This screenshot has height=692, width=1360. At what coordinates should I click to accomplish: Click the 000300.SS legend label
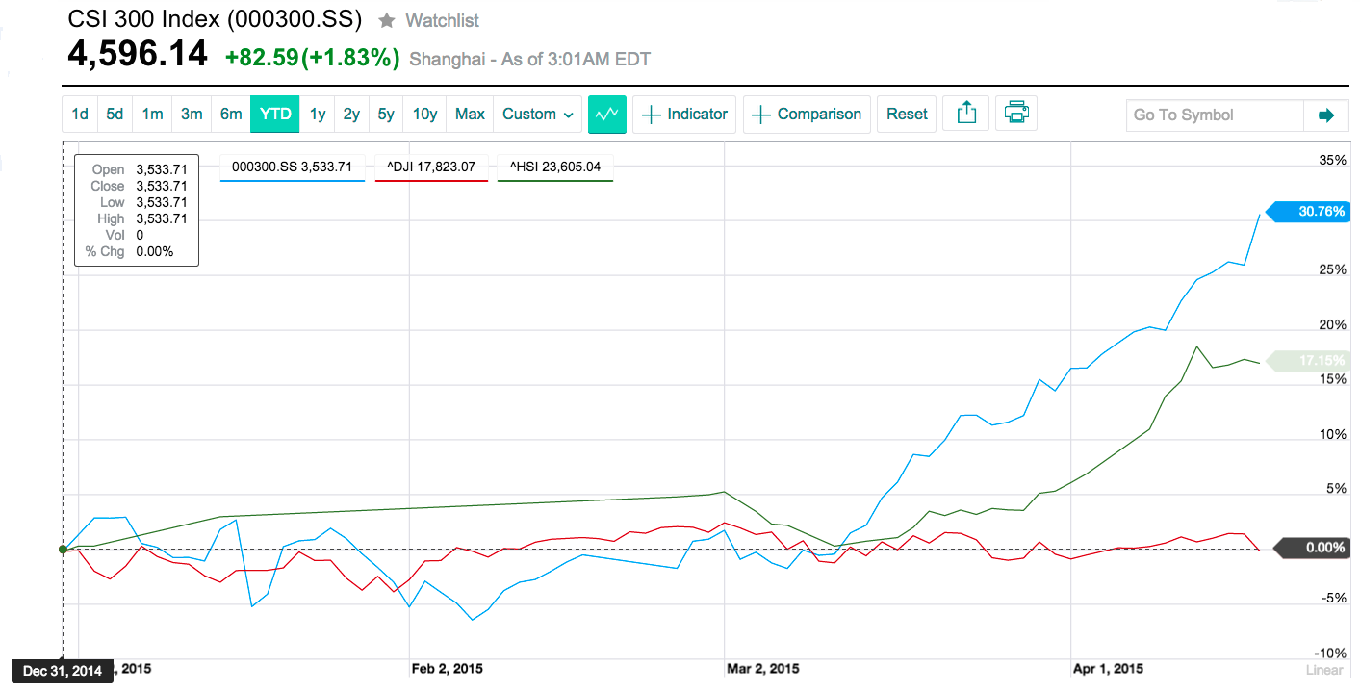[293, 167]
